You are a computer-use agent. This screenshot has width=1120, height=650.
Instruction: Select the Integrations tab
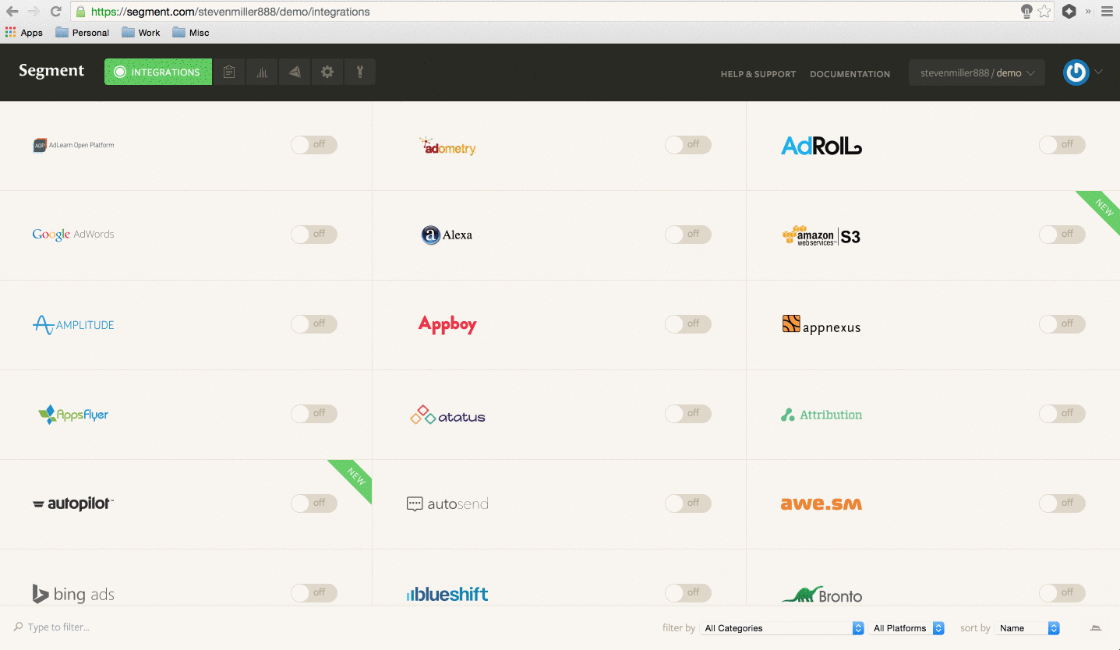pos(158,72)
